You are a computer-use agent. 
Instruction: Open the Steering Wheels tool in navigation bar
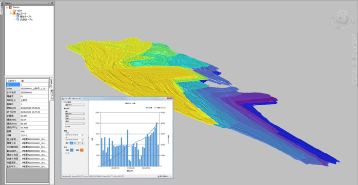point(354,38)
